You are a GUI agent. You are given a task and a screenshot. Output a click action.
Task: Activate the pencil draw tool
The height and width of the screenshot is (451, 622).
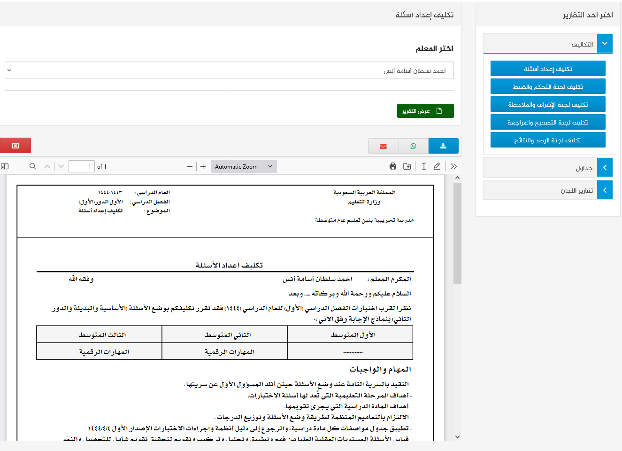click(x=437, y=166)
